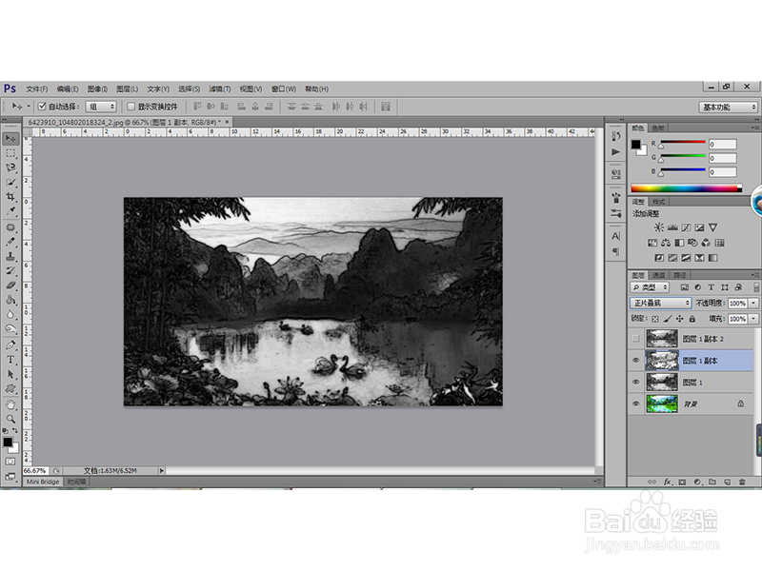This screenshot has width=762, height=571.
Task: Select the Hand tool
Action: (10, 404)
